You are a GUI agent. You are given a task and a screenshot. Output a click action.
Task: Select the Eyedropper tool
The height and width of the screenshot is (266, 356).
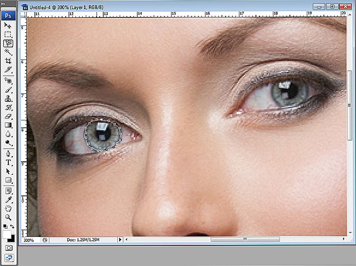pos(8,199)
